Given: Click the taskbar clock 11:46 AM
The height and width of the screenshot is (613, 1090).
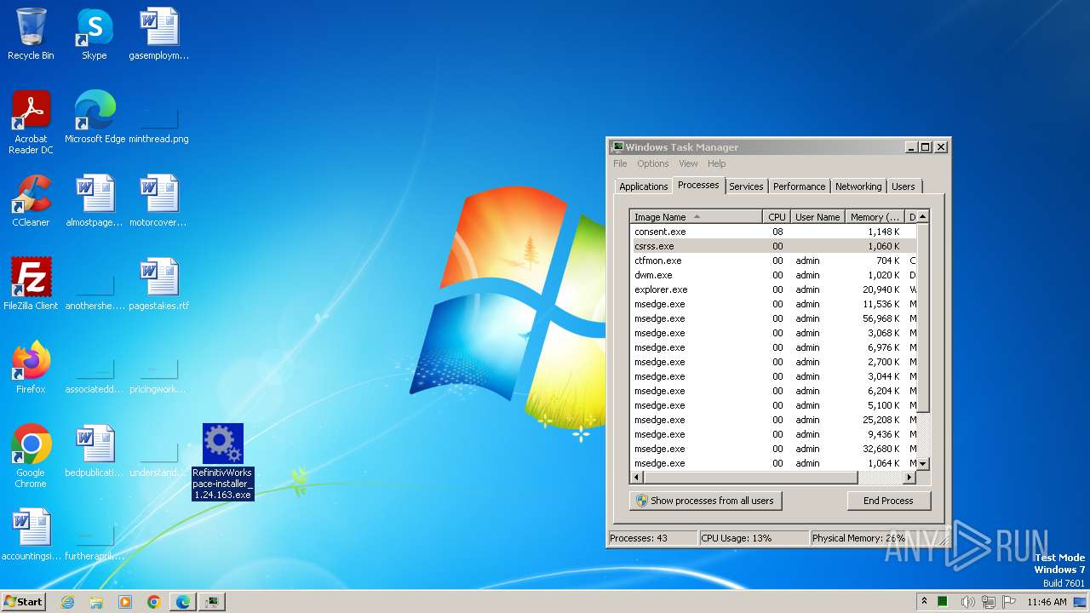Looking at the screenshot, I should tap(1047, 602).
